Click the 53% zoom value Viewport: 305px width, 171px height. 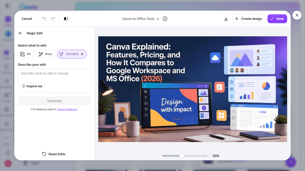[216, 156]
